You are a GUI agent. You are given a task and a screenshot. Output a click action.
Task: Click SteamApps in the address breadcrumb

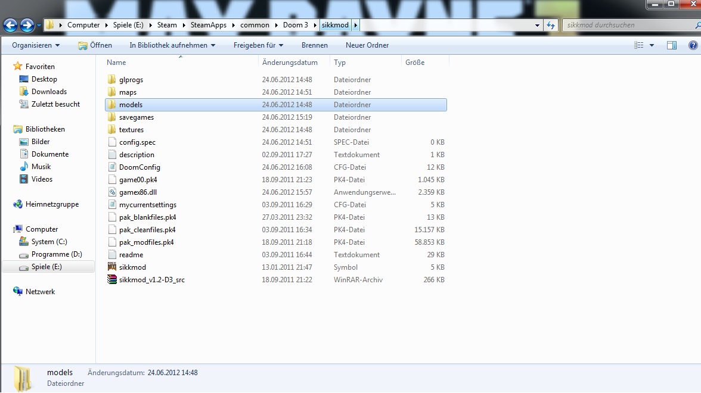[209, 25]
